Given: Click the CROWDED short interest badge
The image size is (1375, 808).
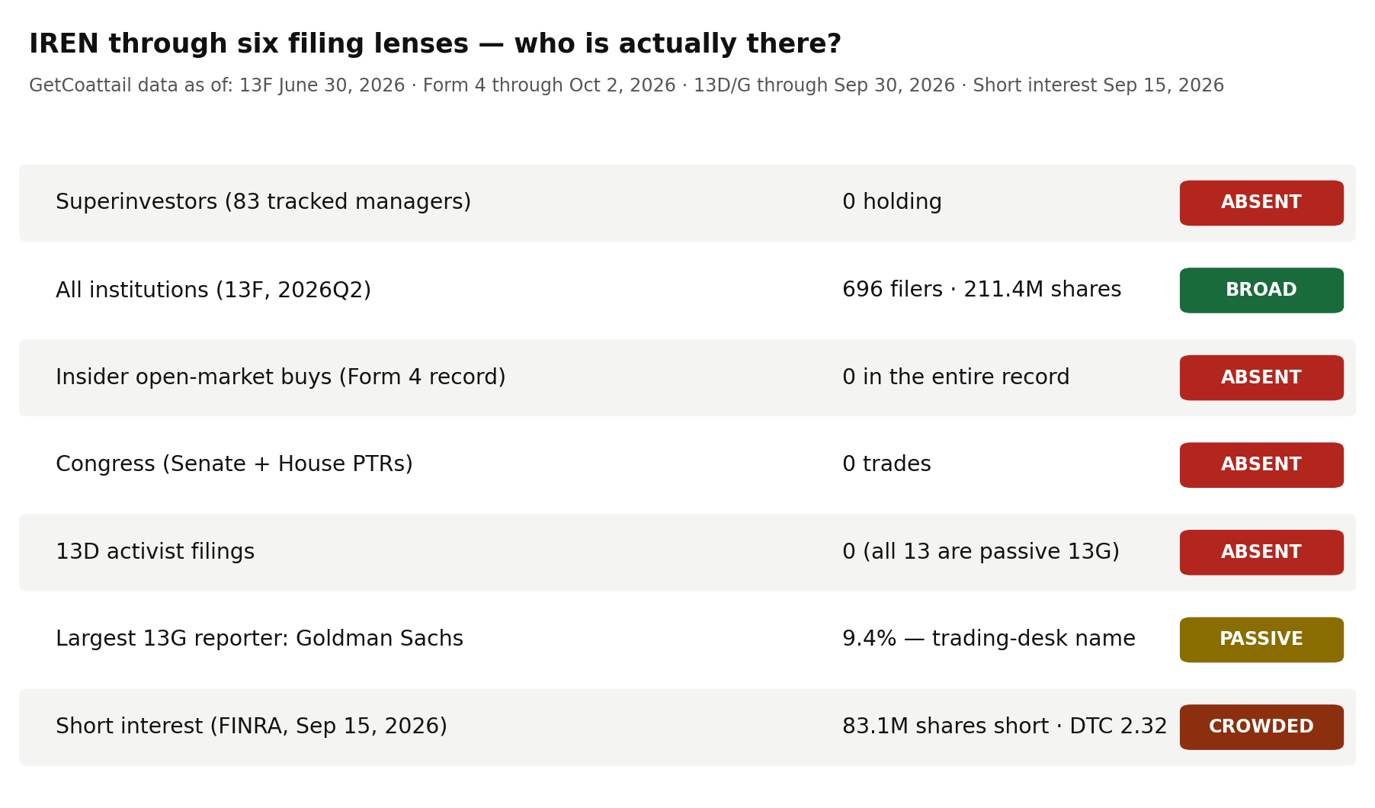Looking at the screenshot, I should pyautogui.click(x=1261, y=727).
